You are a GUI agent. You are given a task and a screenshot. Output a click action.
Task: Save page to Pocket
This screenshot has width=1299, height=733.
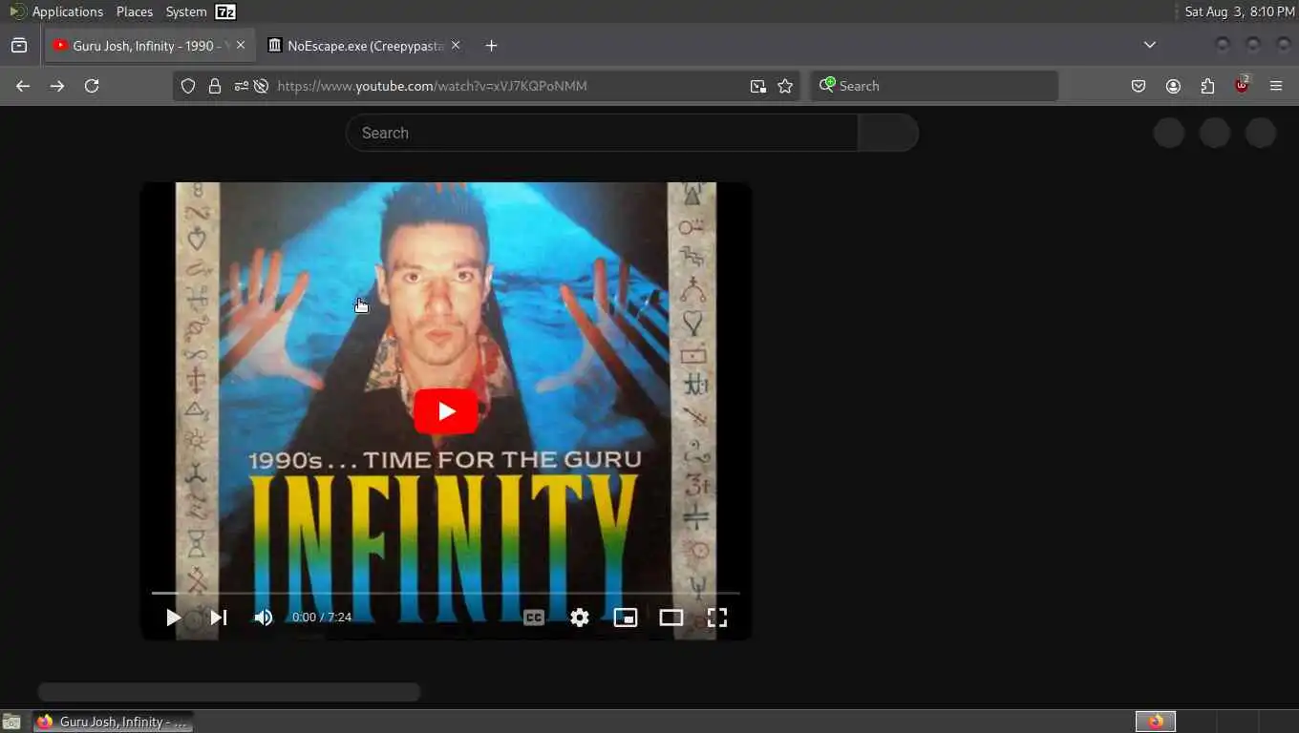tap(1139, 86)
